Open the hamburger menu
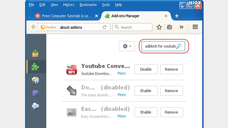Screen dimensions: 228x128 [195, 27]
